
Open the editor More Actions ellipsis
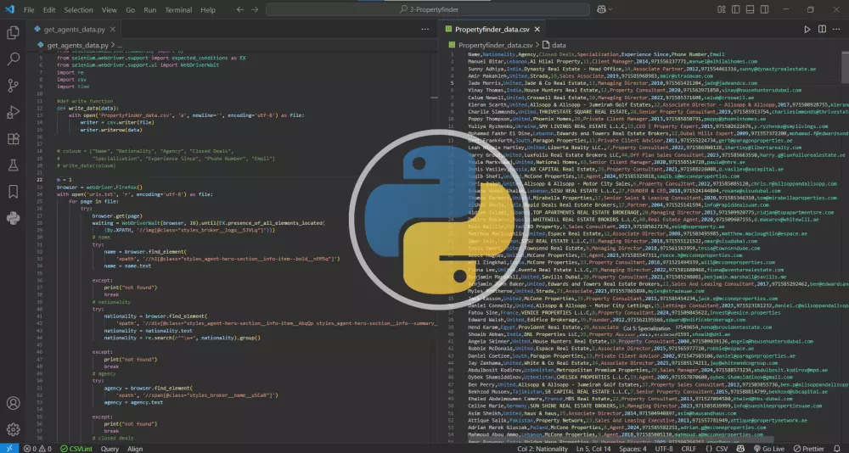[x=836, y=29]
